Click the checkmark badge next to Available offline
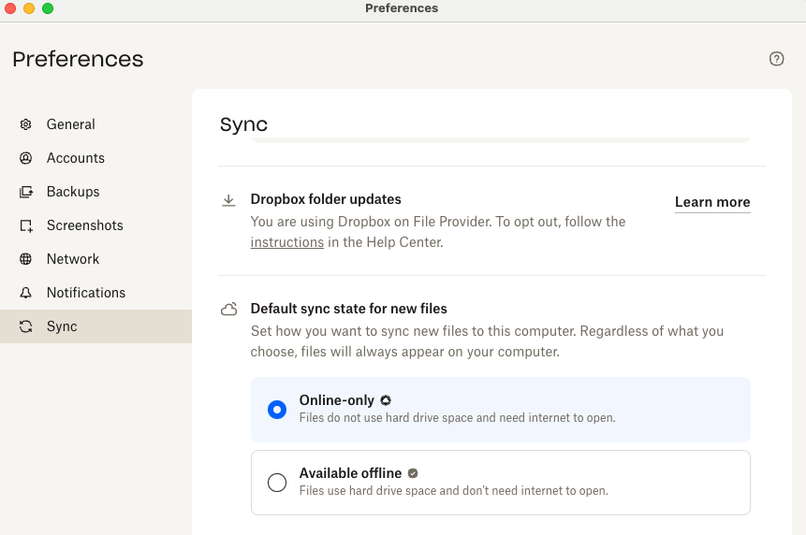This screenshot has width=806, height=535. tap(413, 473)
